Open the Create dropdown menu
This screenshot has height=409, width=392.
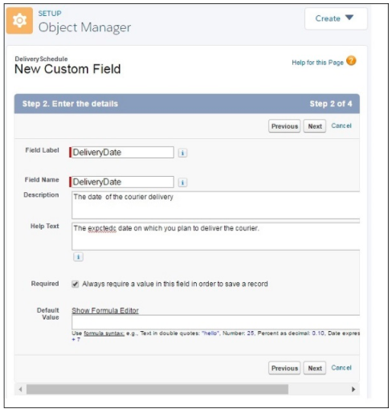336,18
